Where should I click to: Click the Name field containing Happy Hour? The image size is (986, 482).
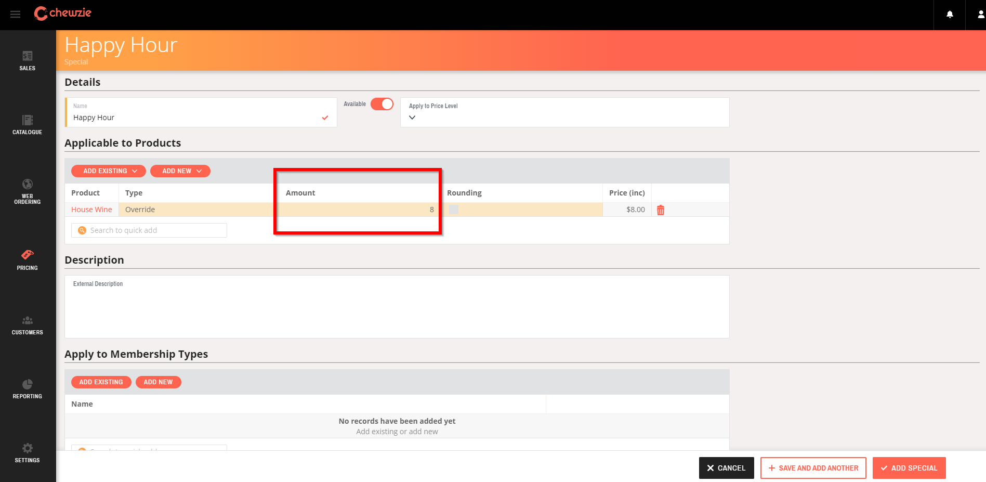[x=201, y=112]
